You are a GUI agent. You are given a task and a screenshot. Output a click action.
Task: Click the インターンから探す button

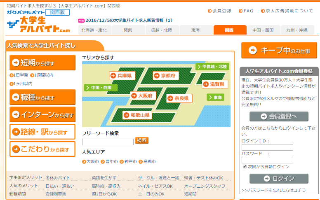(x=42, y=114)
